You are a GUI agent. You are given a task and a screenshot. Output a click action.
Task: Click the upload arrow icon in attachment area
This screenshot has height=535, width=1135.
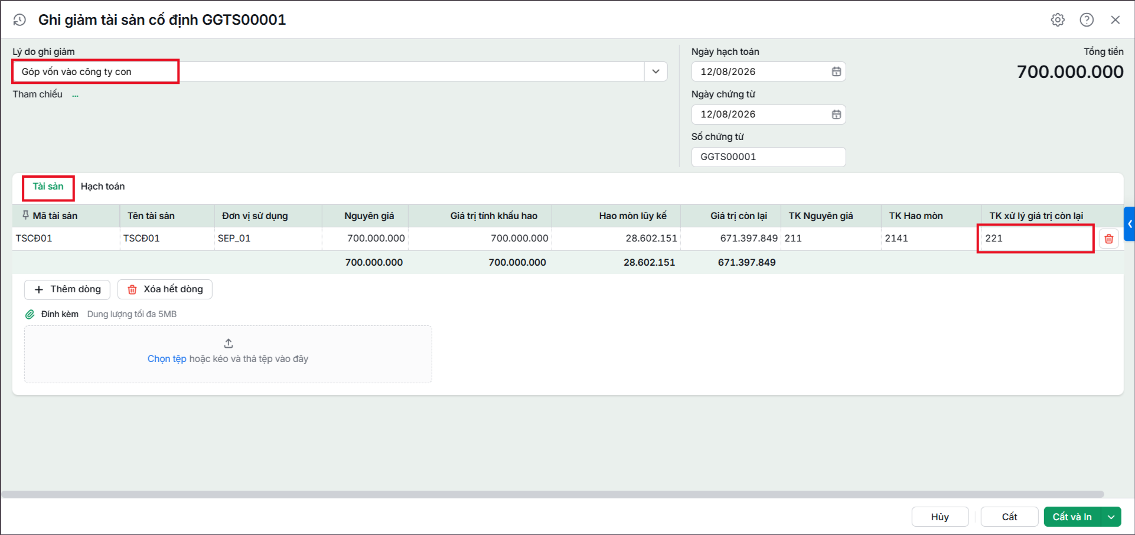click(x=229, y=343)
